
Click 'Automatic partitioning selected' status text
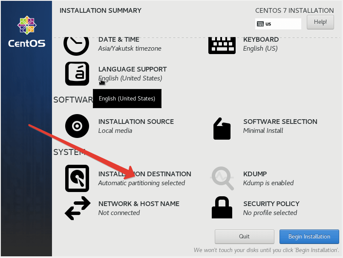[x=141, y=183]
